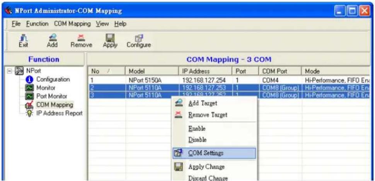The image size is (375, 181).
Task: Sort by the No column header
Action: (x=107, y=71)
